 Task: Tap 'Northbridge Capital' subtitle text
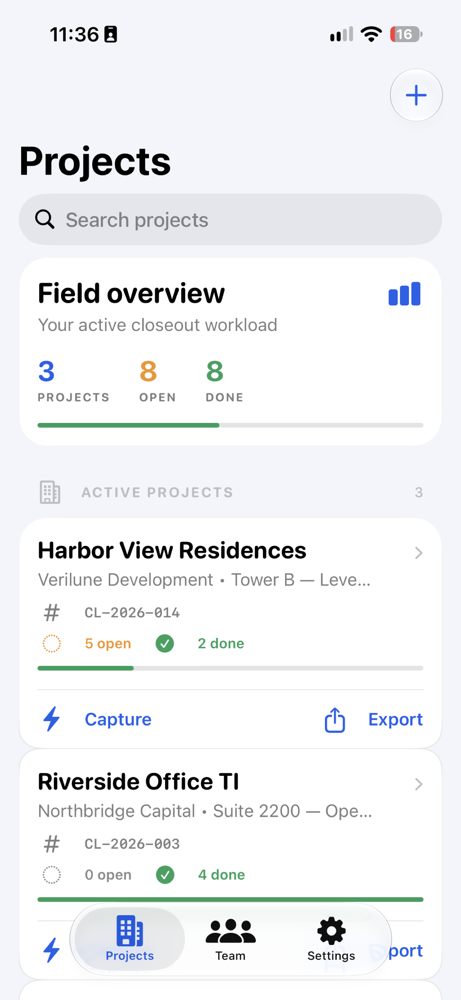point(116,811)
